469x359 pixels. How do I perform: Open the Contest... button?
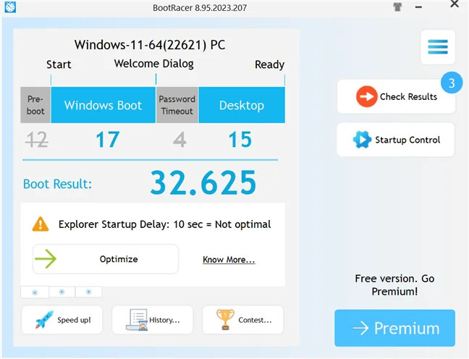[243, 320]
